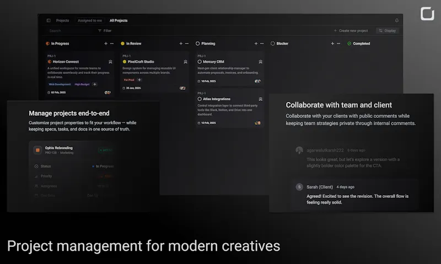Switch to Assigned to me tab
This screenshot has width=441, height=264.
click(90, 20)
